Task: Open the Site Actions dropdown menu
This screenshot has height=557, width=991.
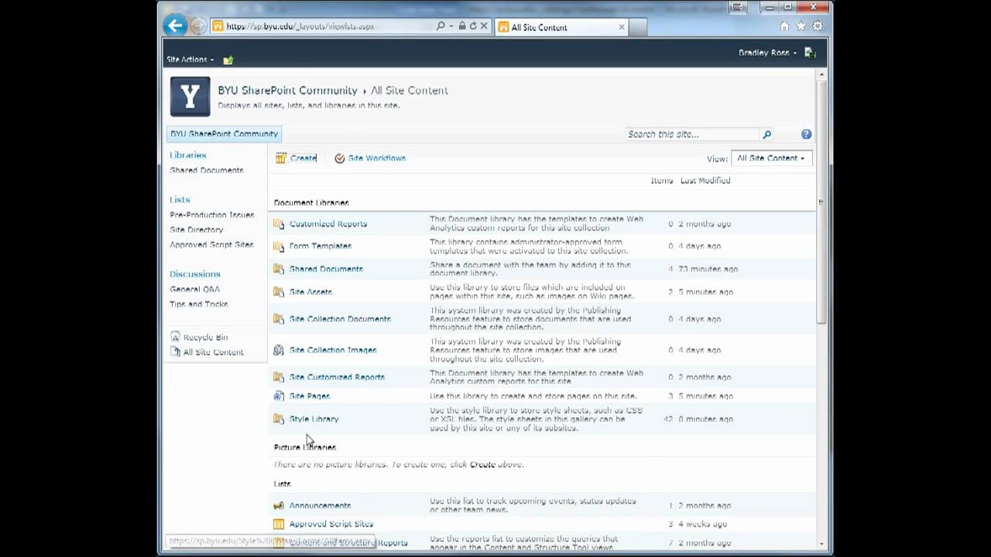Action: pos(190,60)
